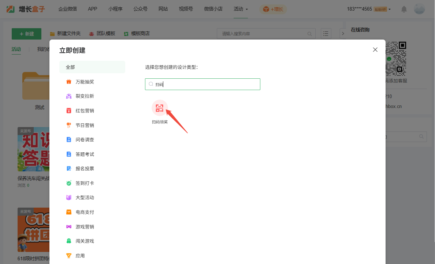The height and width of the screenshot is (264, 435).
Task: Close the 立即创建 dialog
Action: tap(375, 50)
